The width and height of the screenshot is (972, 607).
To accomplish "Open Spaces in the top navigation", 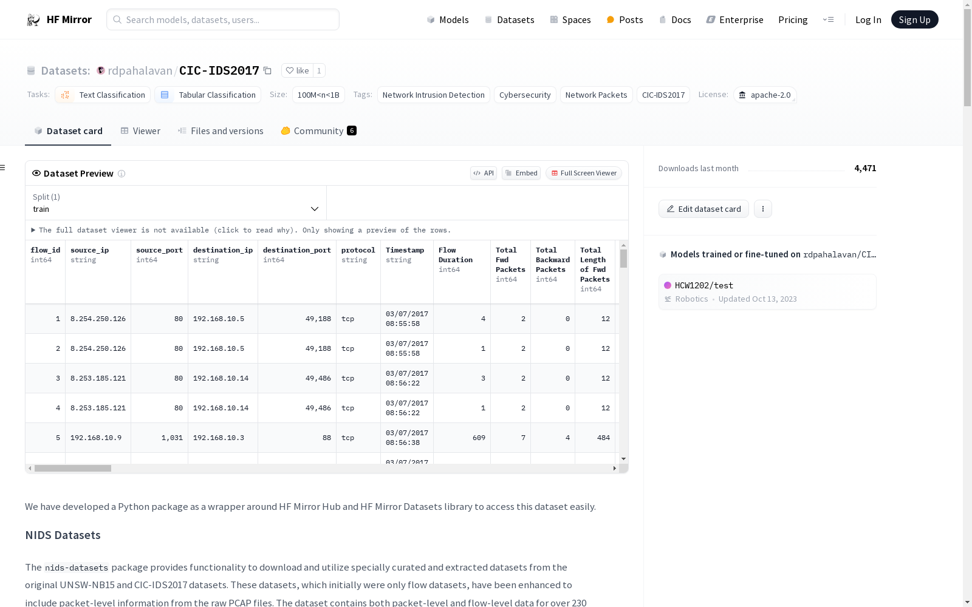I will point(570,19).
